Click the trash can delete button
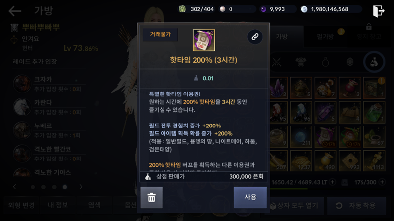This screenshot has width=394, height=221. pyautogui.click(x=151, y=197)
